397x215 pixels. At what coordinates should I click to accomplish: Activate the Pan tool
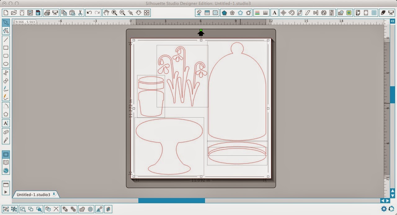[106, 13]
